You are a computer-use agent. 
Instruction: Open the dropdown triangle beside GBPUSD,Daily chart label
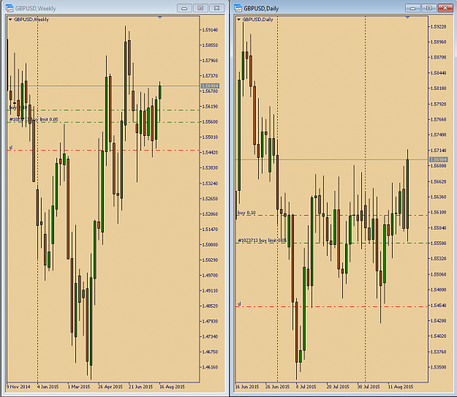(238, 20)
